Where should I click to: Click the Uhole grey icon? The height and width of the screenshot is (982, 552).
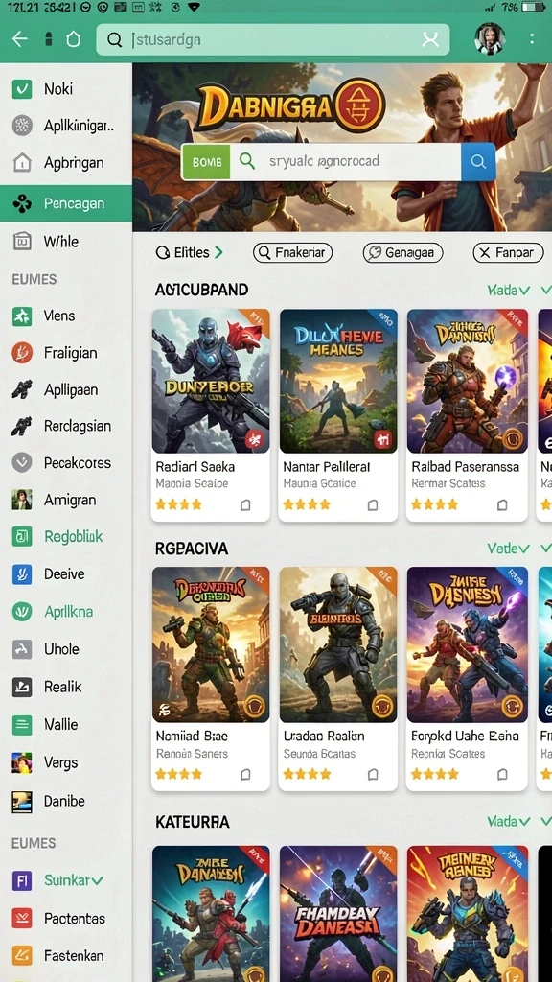tap(22, 649)
